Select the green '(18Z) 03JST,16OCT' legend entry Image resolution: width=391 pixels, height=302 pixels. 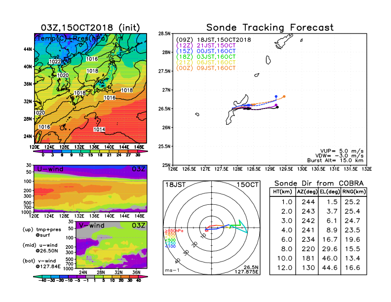(x=206, y=57)
